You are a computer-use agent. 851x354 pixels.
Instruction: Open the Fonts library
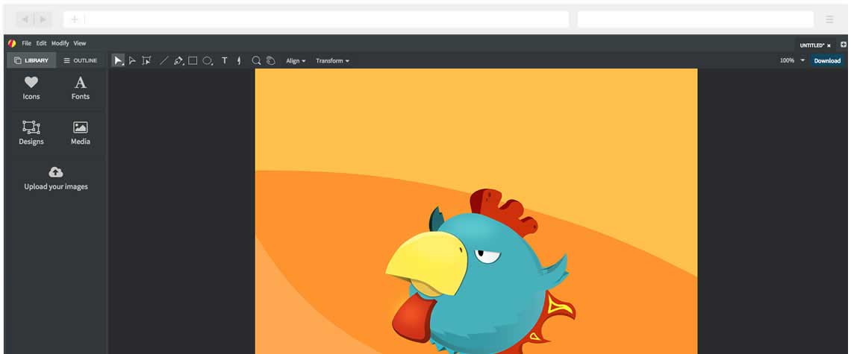(x=81, y=89)
